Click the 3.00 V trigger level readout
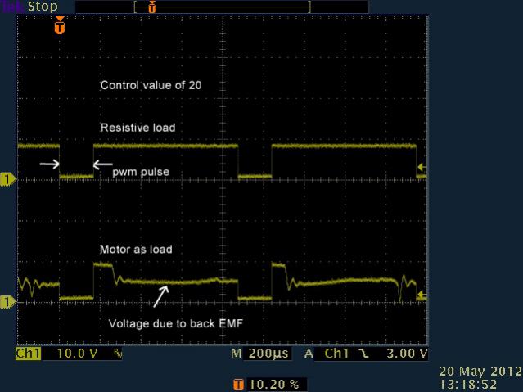Screen dimensions: 523x392 [x=407, y=354]
